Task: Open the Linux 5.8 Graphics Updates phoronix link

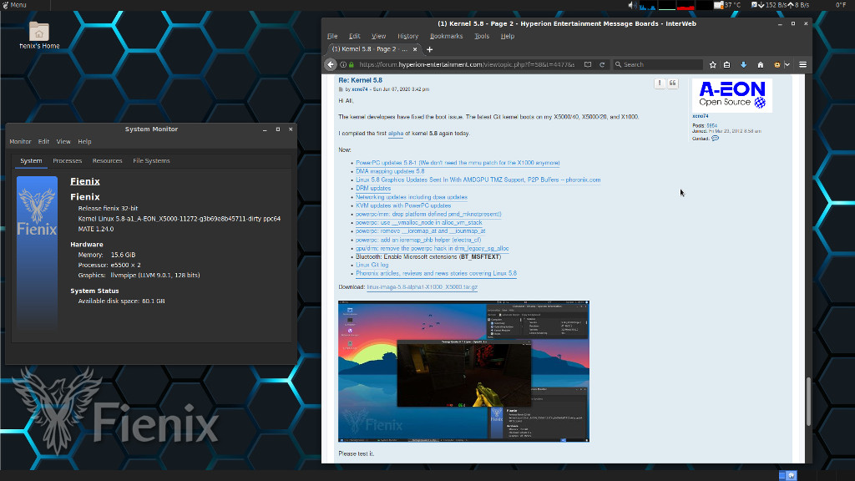Action: click(478, 180)
